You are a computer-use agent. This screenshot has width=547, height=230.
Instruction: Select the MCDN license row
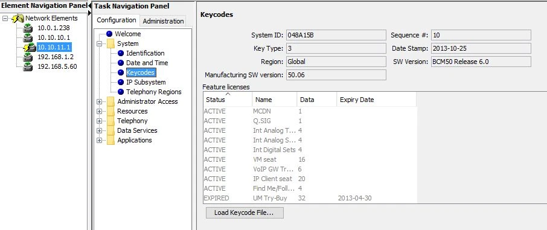pos(310,111)
